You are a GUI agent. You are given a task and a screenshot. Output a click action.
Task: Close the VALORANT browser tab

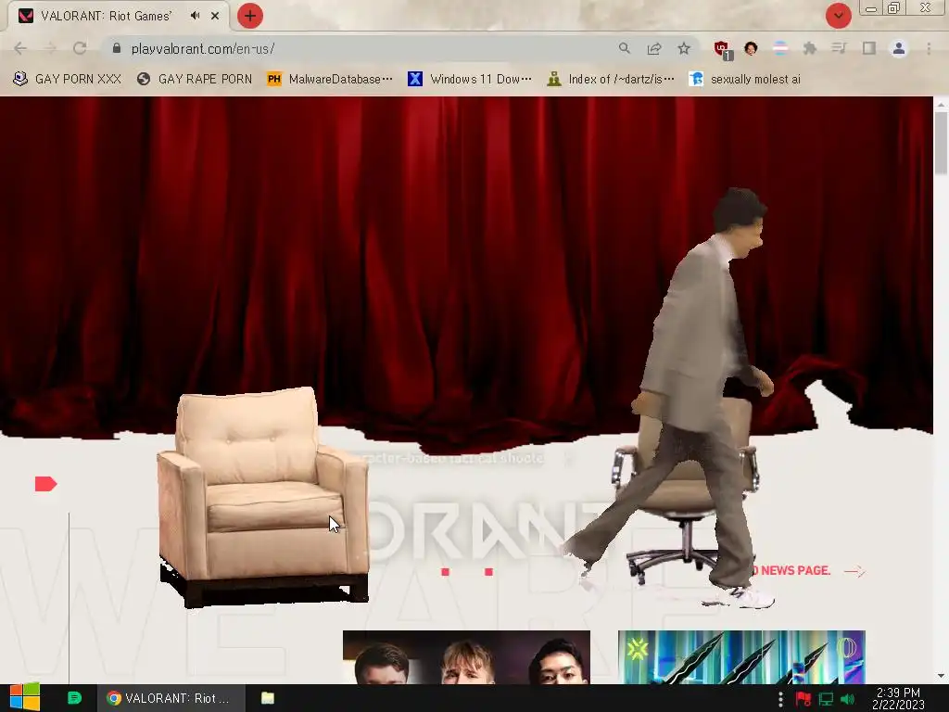[x=215, y=16]
